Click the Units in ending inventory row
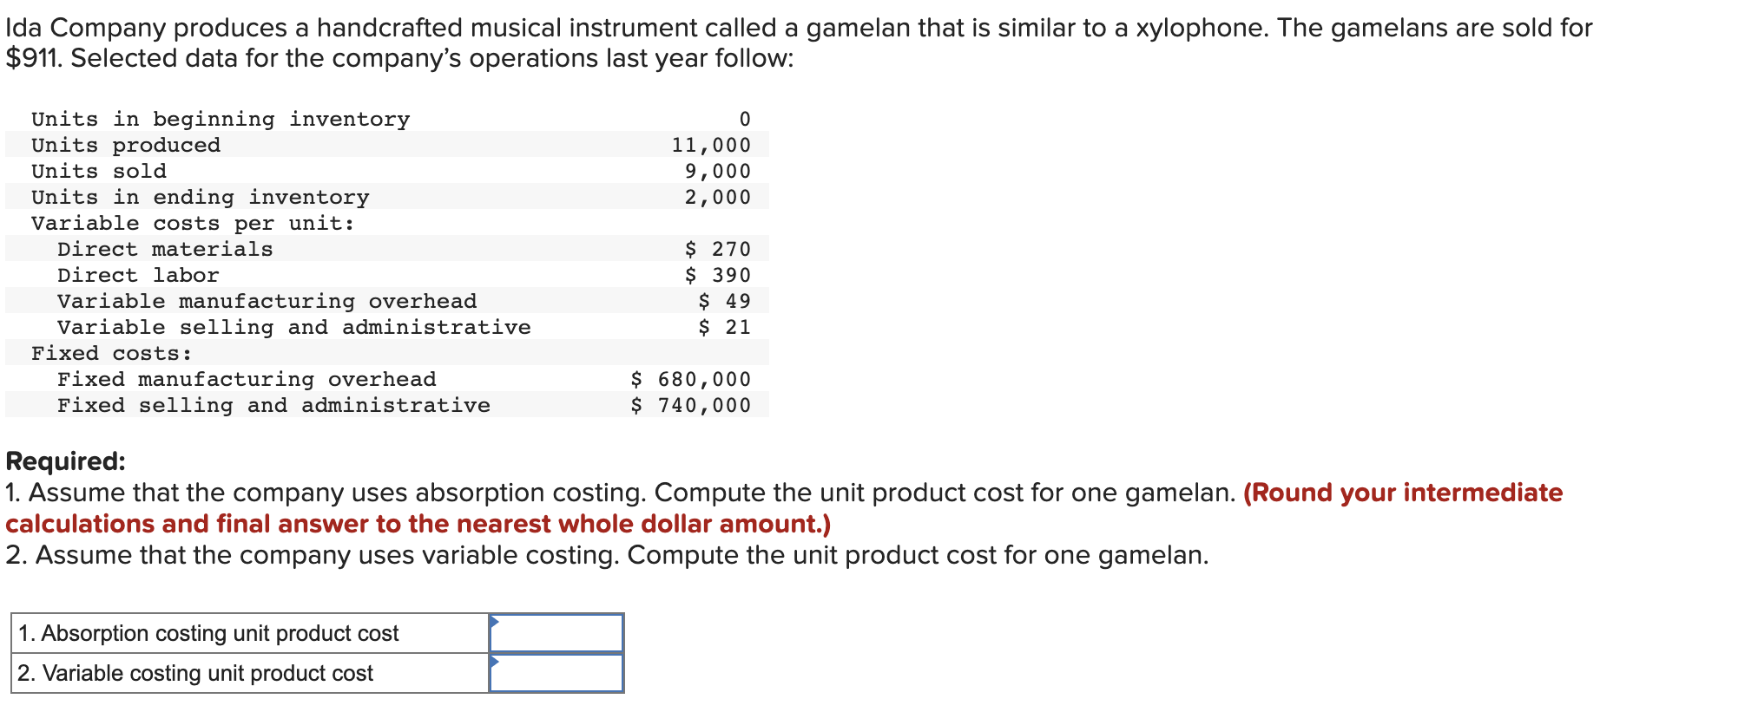The height and width of the screenshot is (725, 1745). [x=387, y=197]
